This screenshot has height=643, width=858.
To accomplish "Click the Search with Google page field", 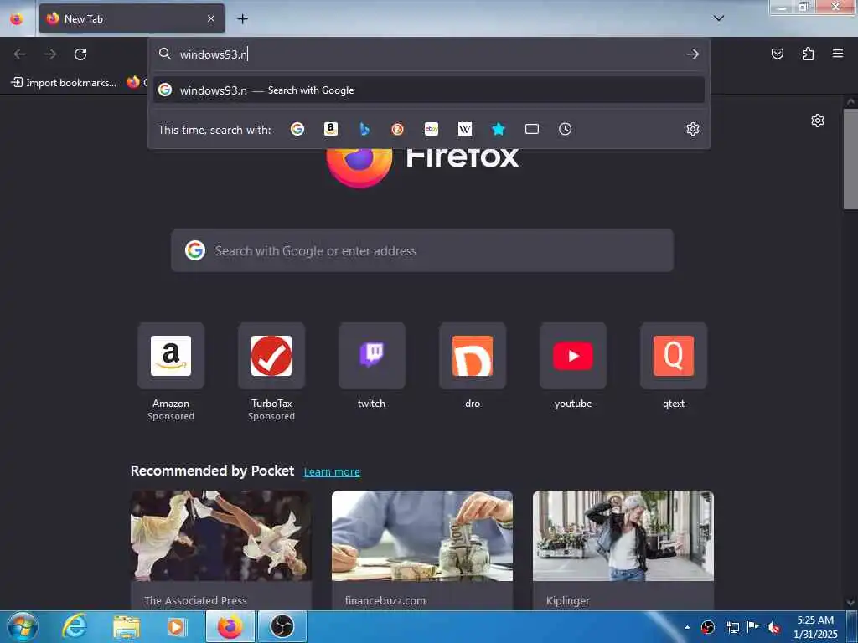I will (x=422, y=251).
